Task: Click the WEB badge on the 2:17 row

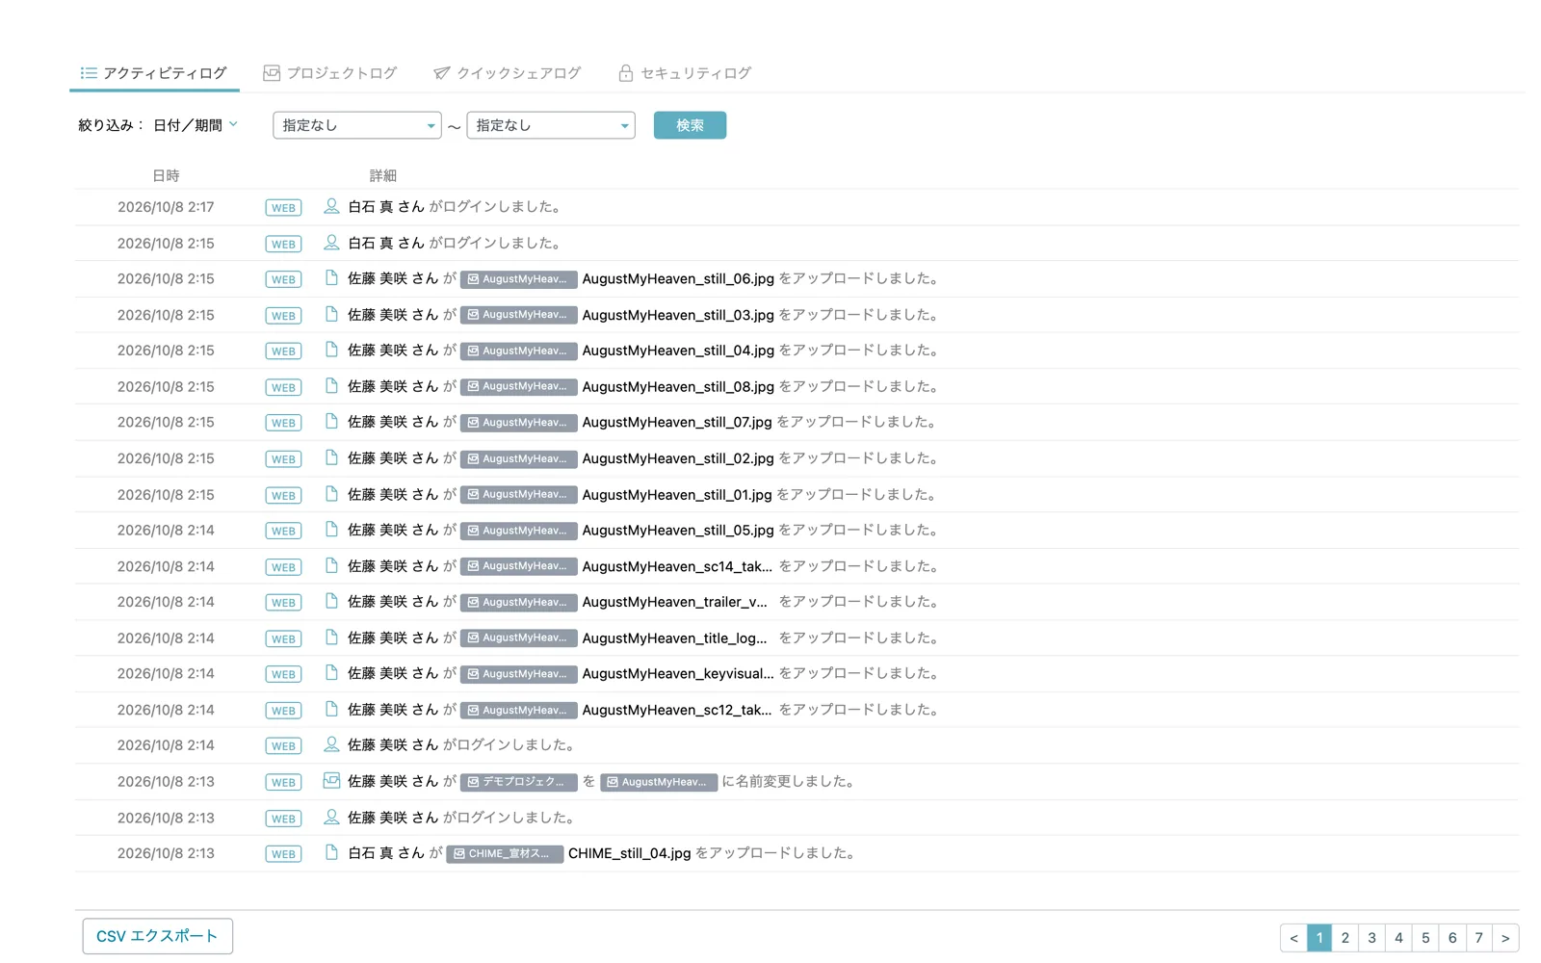Action: (283, 208)
